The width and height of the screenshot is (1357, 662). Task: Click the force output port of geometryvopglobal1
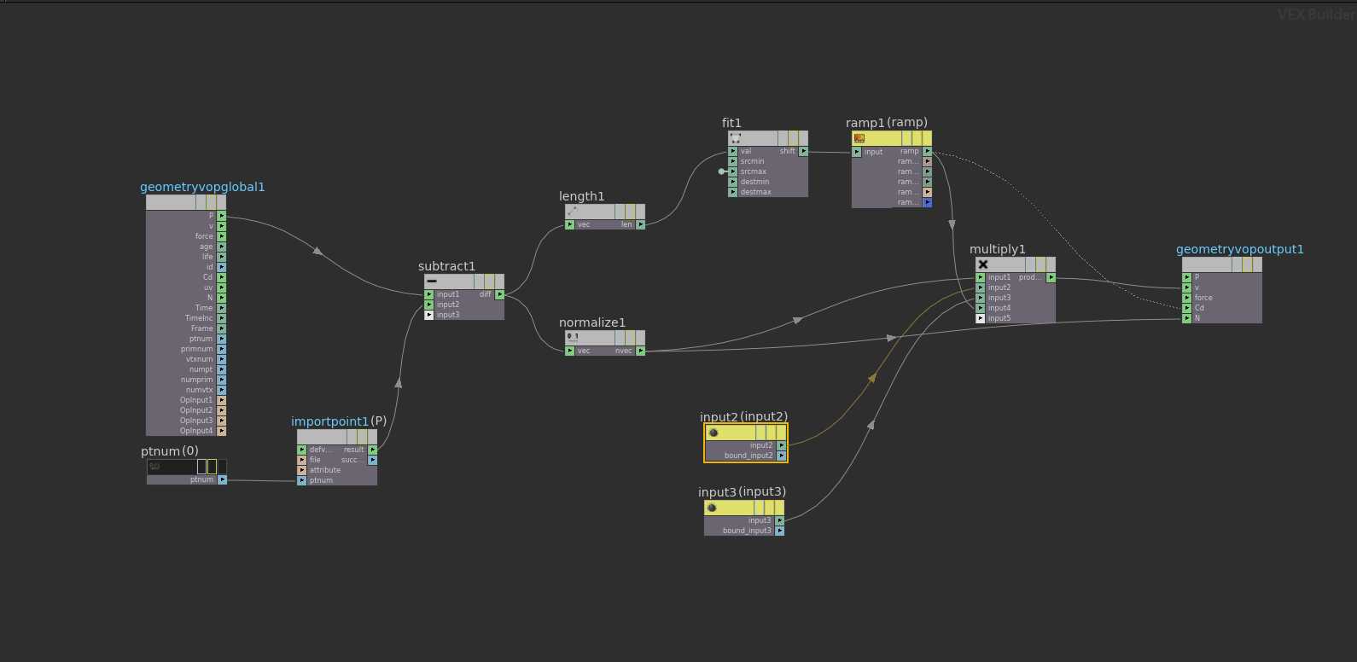pyautogui.click(x=222, y=236)
